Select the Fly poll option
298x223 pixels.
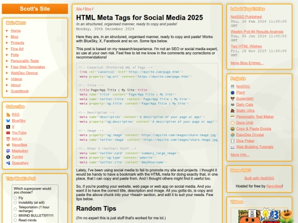tap(15, 198)
